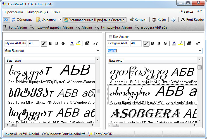The height and width of the screenshot is (139, 207).
Task: Toggle underline in the left pane
Action: [x=57, y=43]
